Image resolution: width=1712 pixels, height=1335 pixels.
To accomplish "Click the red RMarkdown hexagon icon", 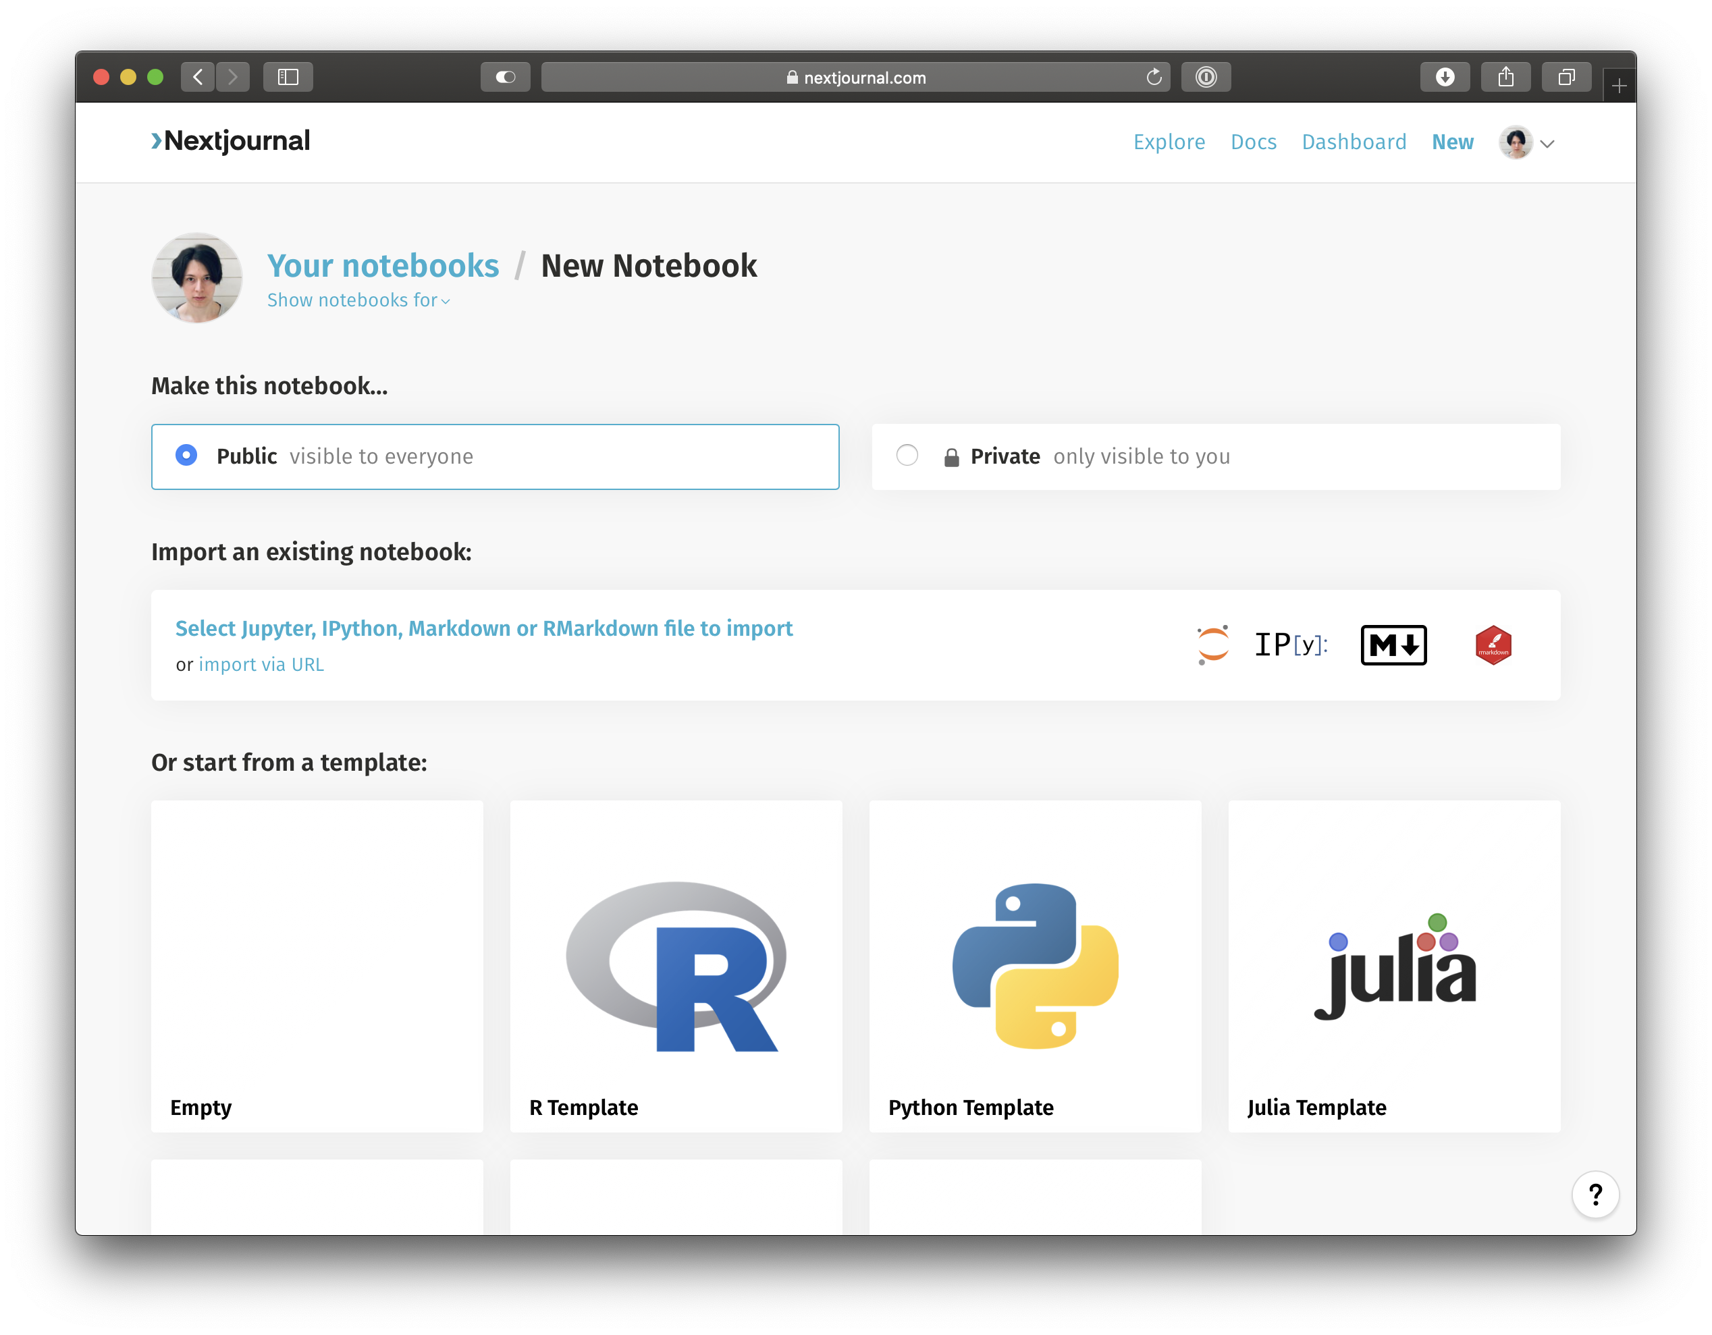I will point(1493,645).
